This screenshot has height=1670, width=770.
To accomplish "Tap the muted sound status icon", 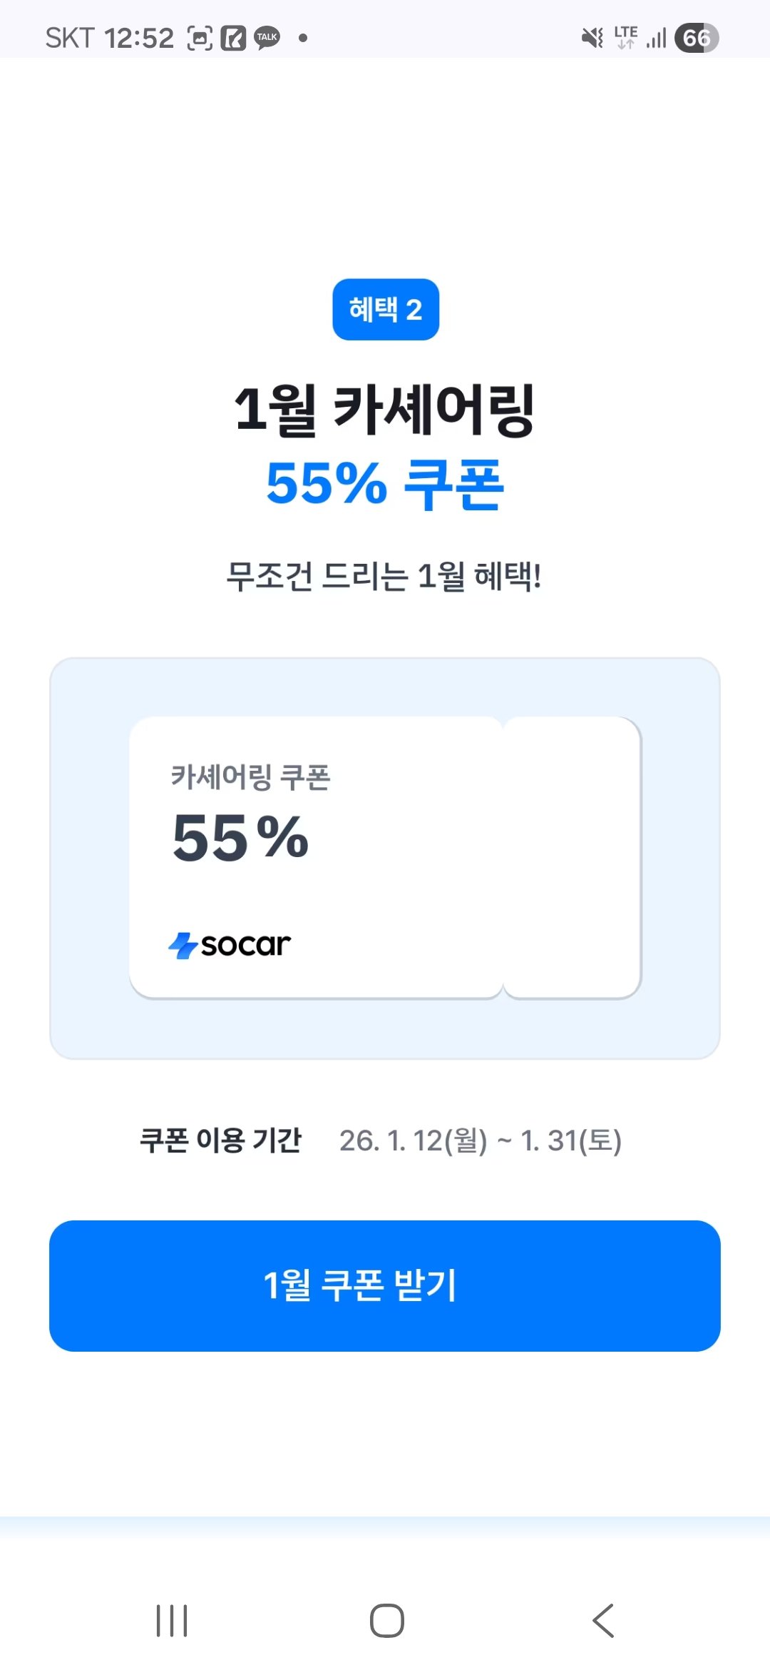I will [x=592, y=38].
